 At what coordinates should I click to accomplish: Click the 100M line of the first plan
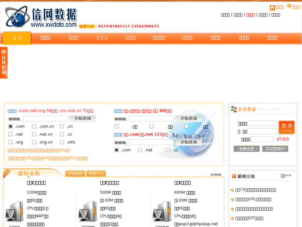point(37,192)
